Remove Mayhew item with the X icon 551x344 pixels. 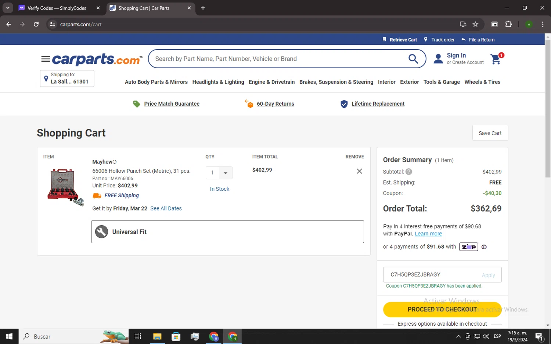pos(359,171)
